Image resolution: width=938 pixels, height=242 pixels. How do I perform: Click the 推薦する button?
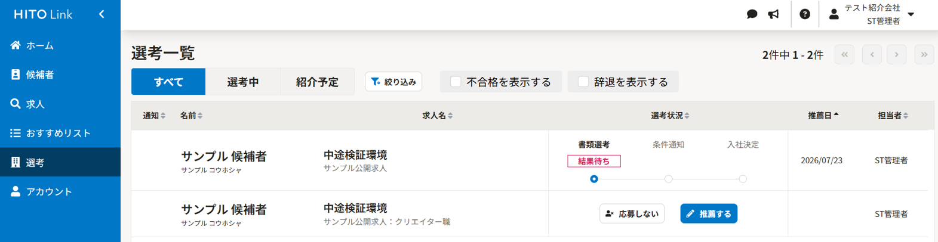(x=709, y=213)
